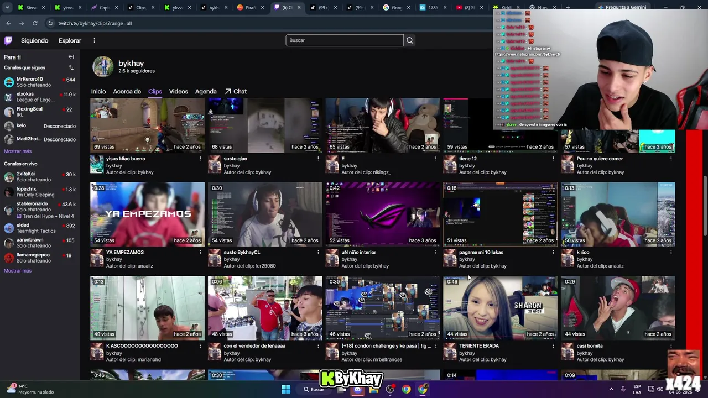
Task: Click the bykhay profile picture
Action: 103,67
